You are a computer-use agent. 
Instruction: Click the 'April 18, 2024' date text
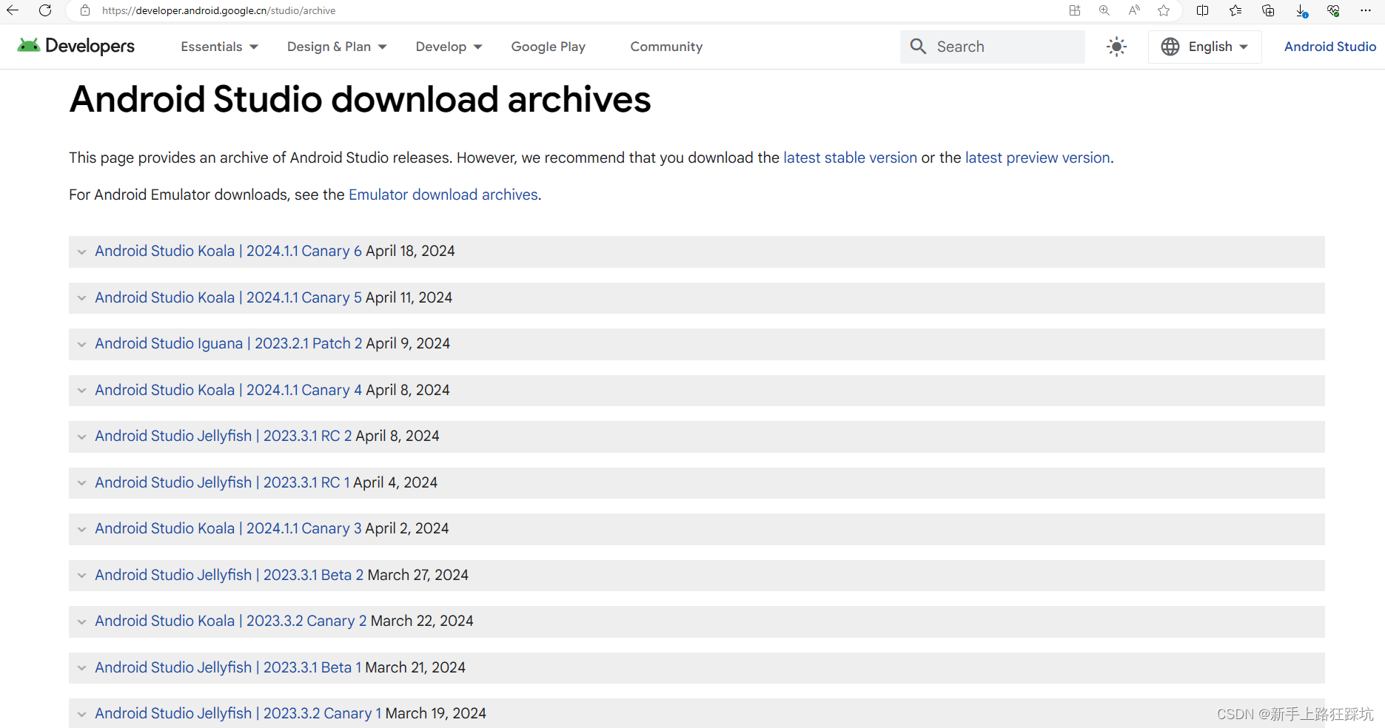(410, 251)
